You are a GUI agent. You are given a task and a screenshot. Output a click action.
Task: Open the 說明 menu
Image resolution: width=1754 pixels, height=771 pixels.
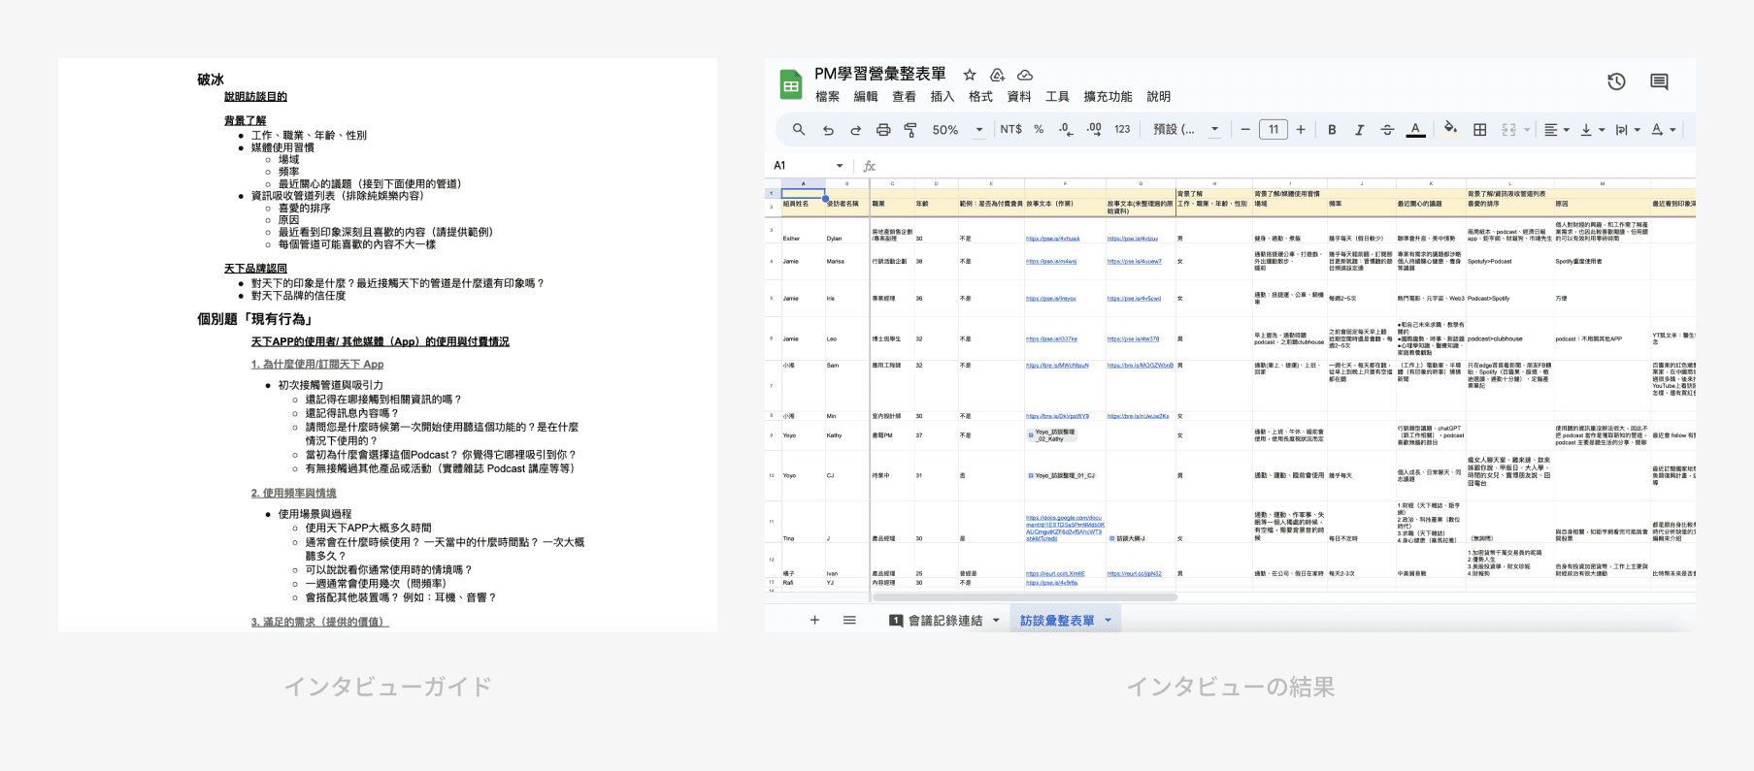(1159, 97)
